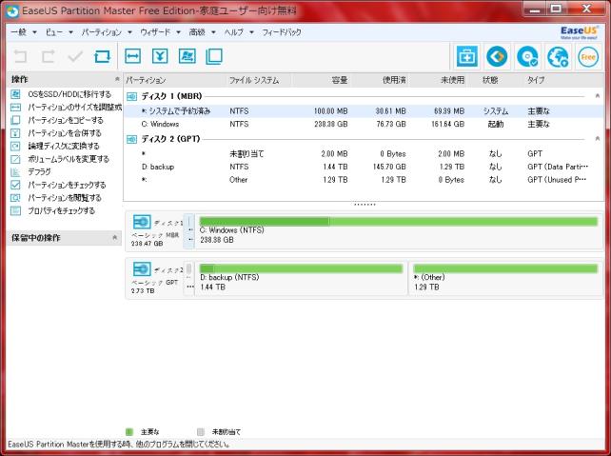611x456 pixels.
Task: Click the Disk 2 drive icon in disk map
Action: click(x=142, y=268)
